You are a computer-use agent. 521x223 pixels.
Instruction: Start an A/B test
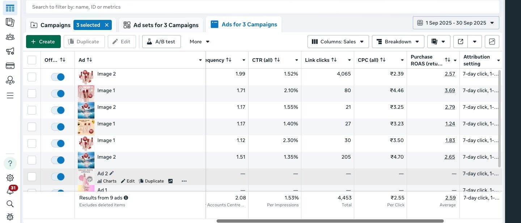click(161, 41)
